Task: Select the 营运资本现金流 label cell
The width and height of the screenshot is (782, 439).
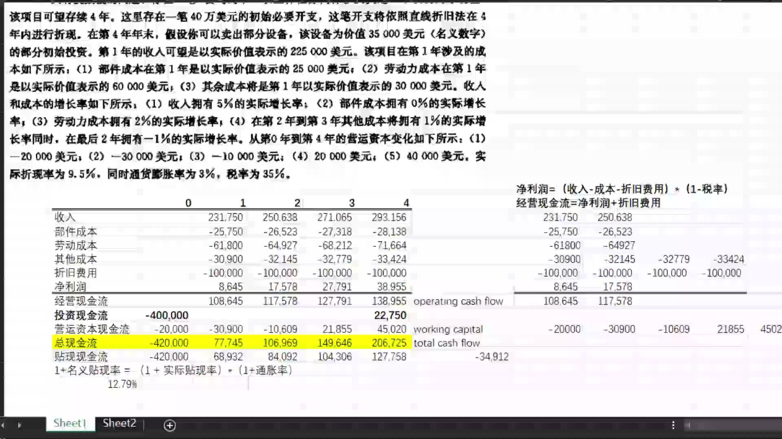Action: click(x=92, y=329)
